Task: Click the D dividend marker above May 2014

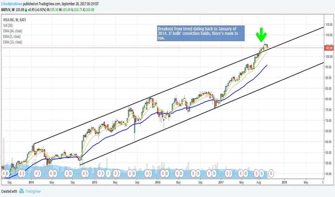Action: [x=55, y=174]
